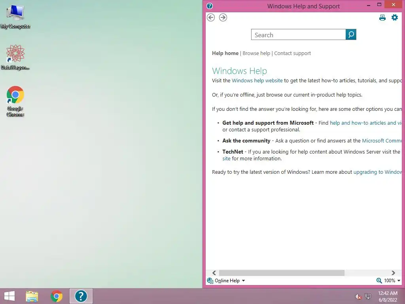405x304 pixels.
Task: Maximize the Help and Support window
Action: click(379, 5)
